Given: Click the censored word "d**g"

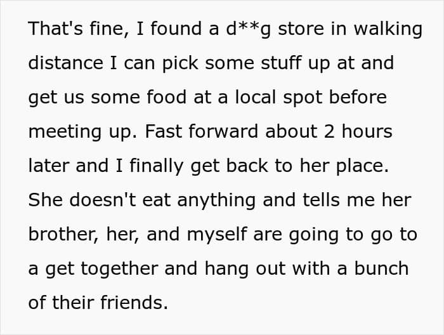Looking at the screenshot, I should [x=248, y=29].
